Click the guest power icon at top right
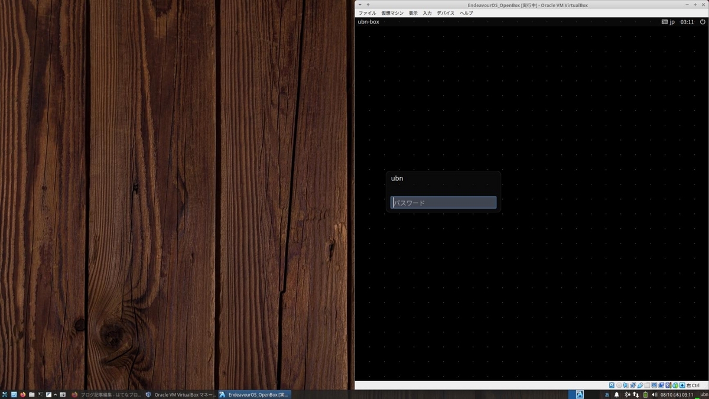The width and height of the screenshot is (709, 399). tap(703, 22)
